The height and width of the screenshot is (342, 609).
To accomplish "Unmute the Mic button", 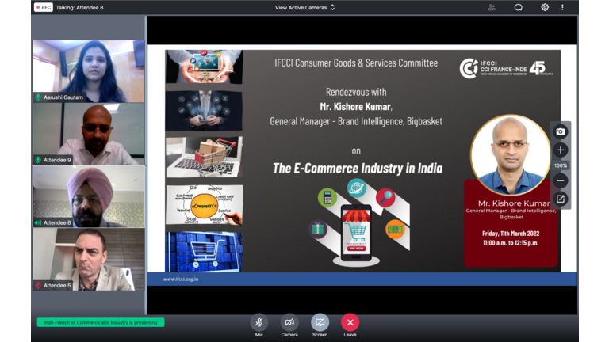I will pyautogui.click(x=259, y=322).
